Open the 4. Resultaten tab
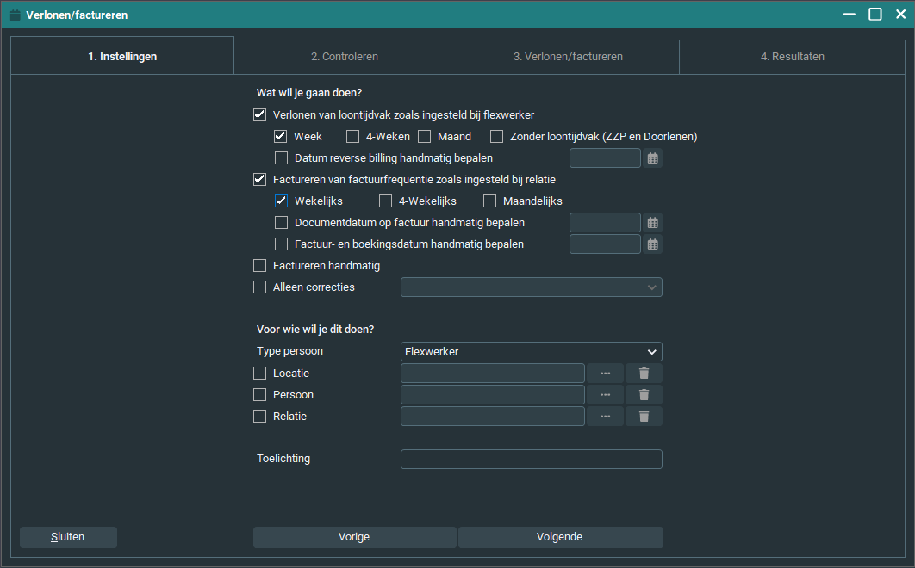The width and height of the screenshot is (915, 568). coord(792,57)
